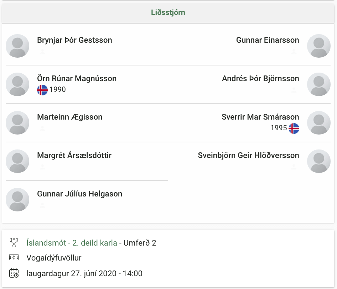Click the Vogaídýfuvöllur venue text
337x289 pixels.
[54, 258]
